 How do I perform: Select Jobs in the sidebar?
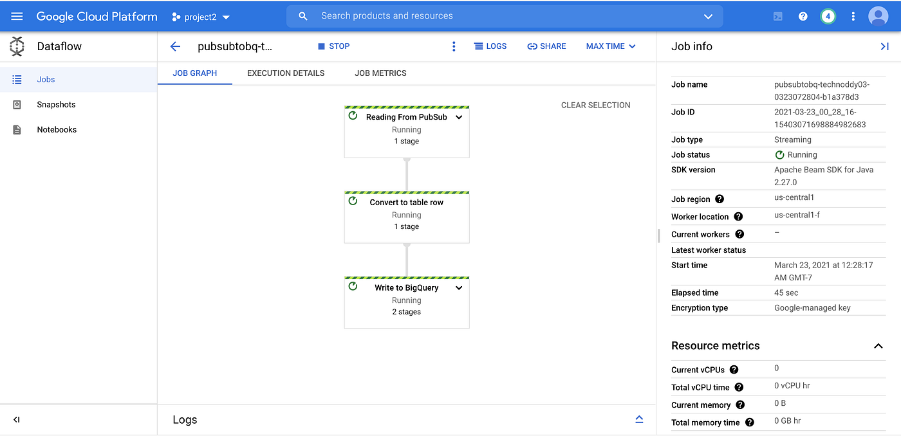[x=79, y=79]
